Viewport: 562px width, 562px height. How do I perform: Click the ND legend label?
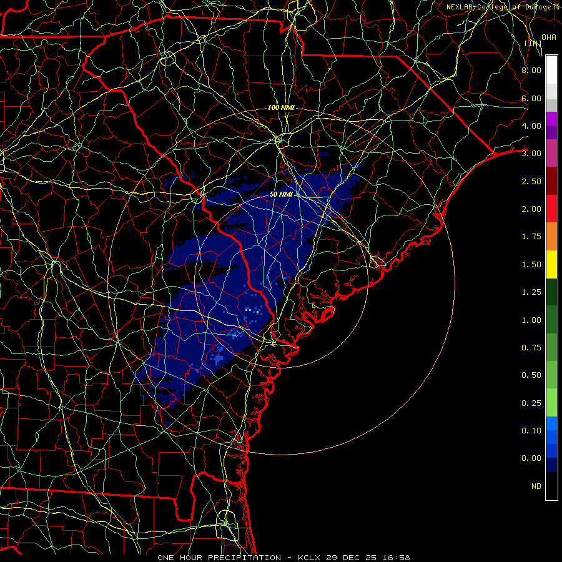click(x=536, y=486)
